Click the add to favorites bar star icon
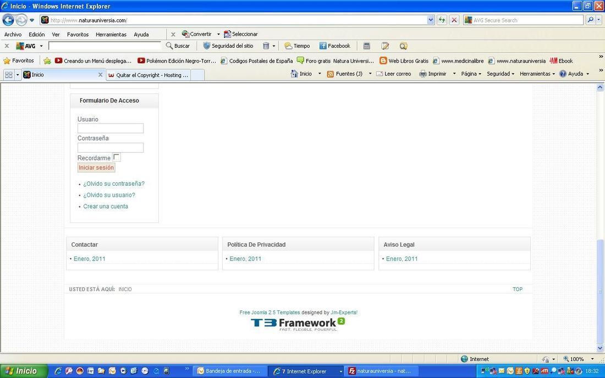605x378 pixels. coord(47,60)
